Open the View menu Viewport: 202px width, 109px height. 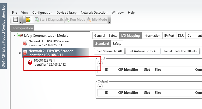(25, 13)
